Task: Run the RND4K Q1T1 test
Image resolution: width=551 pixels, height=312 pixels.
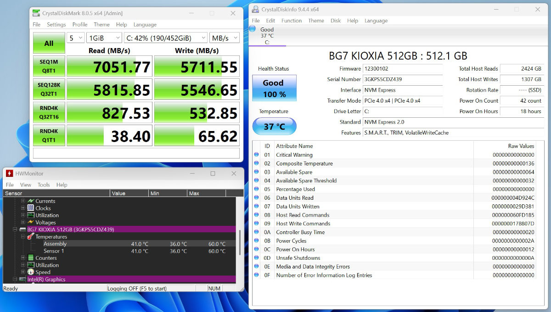Action: [x=49, y=135]
